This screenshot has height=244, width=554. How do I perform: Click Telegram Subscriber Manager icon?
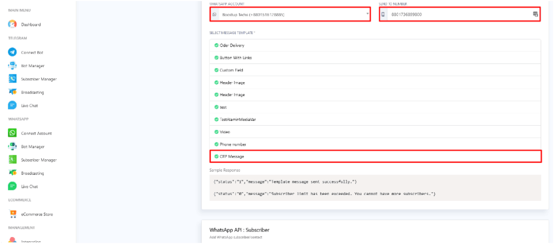coord(12,79)
